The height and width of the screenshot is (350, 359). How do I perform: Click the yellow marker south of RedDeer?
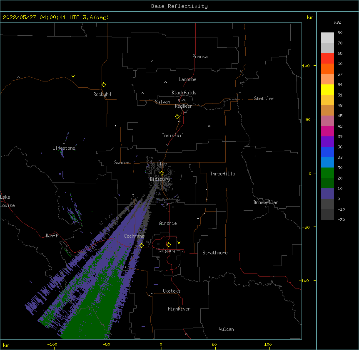click(x=177, y=116)
